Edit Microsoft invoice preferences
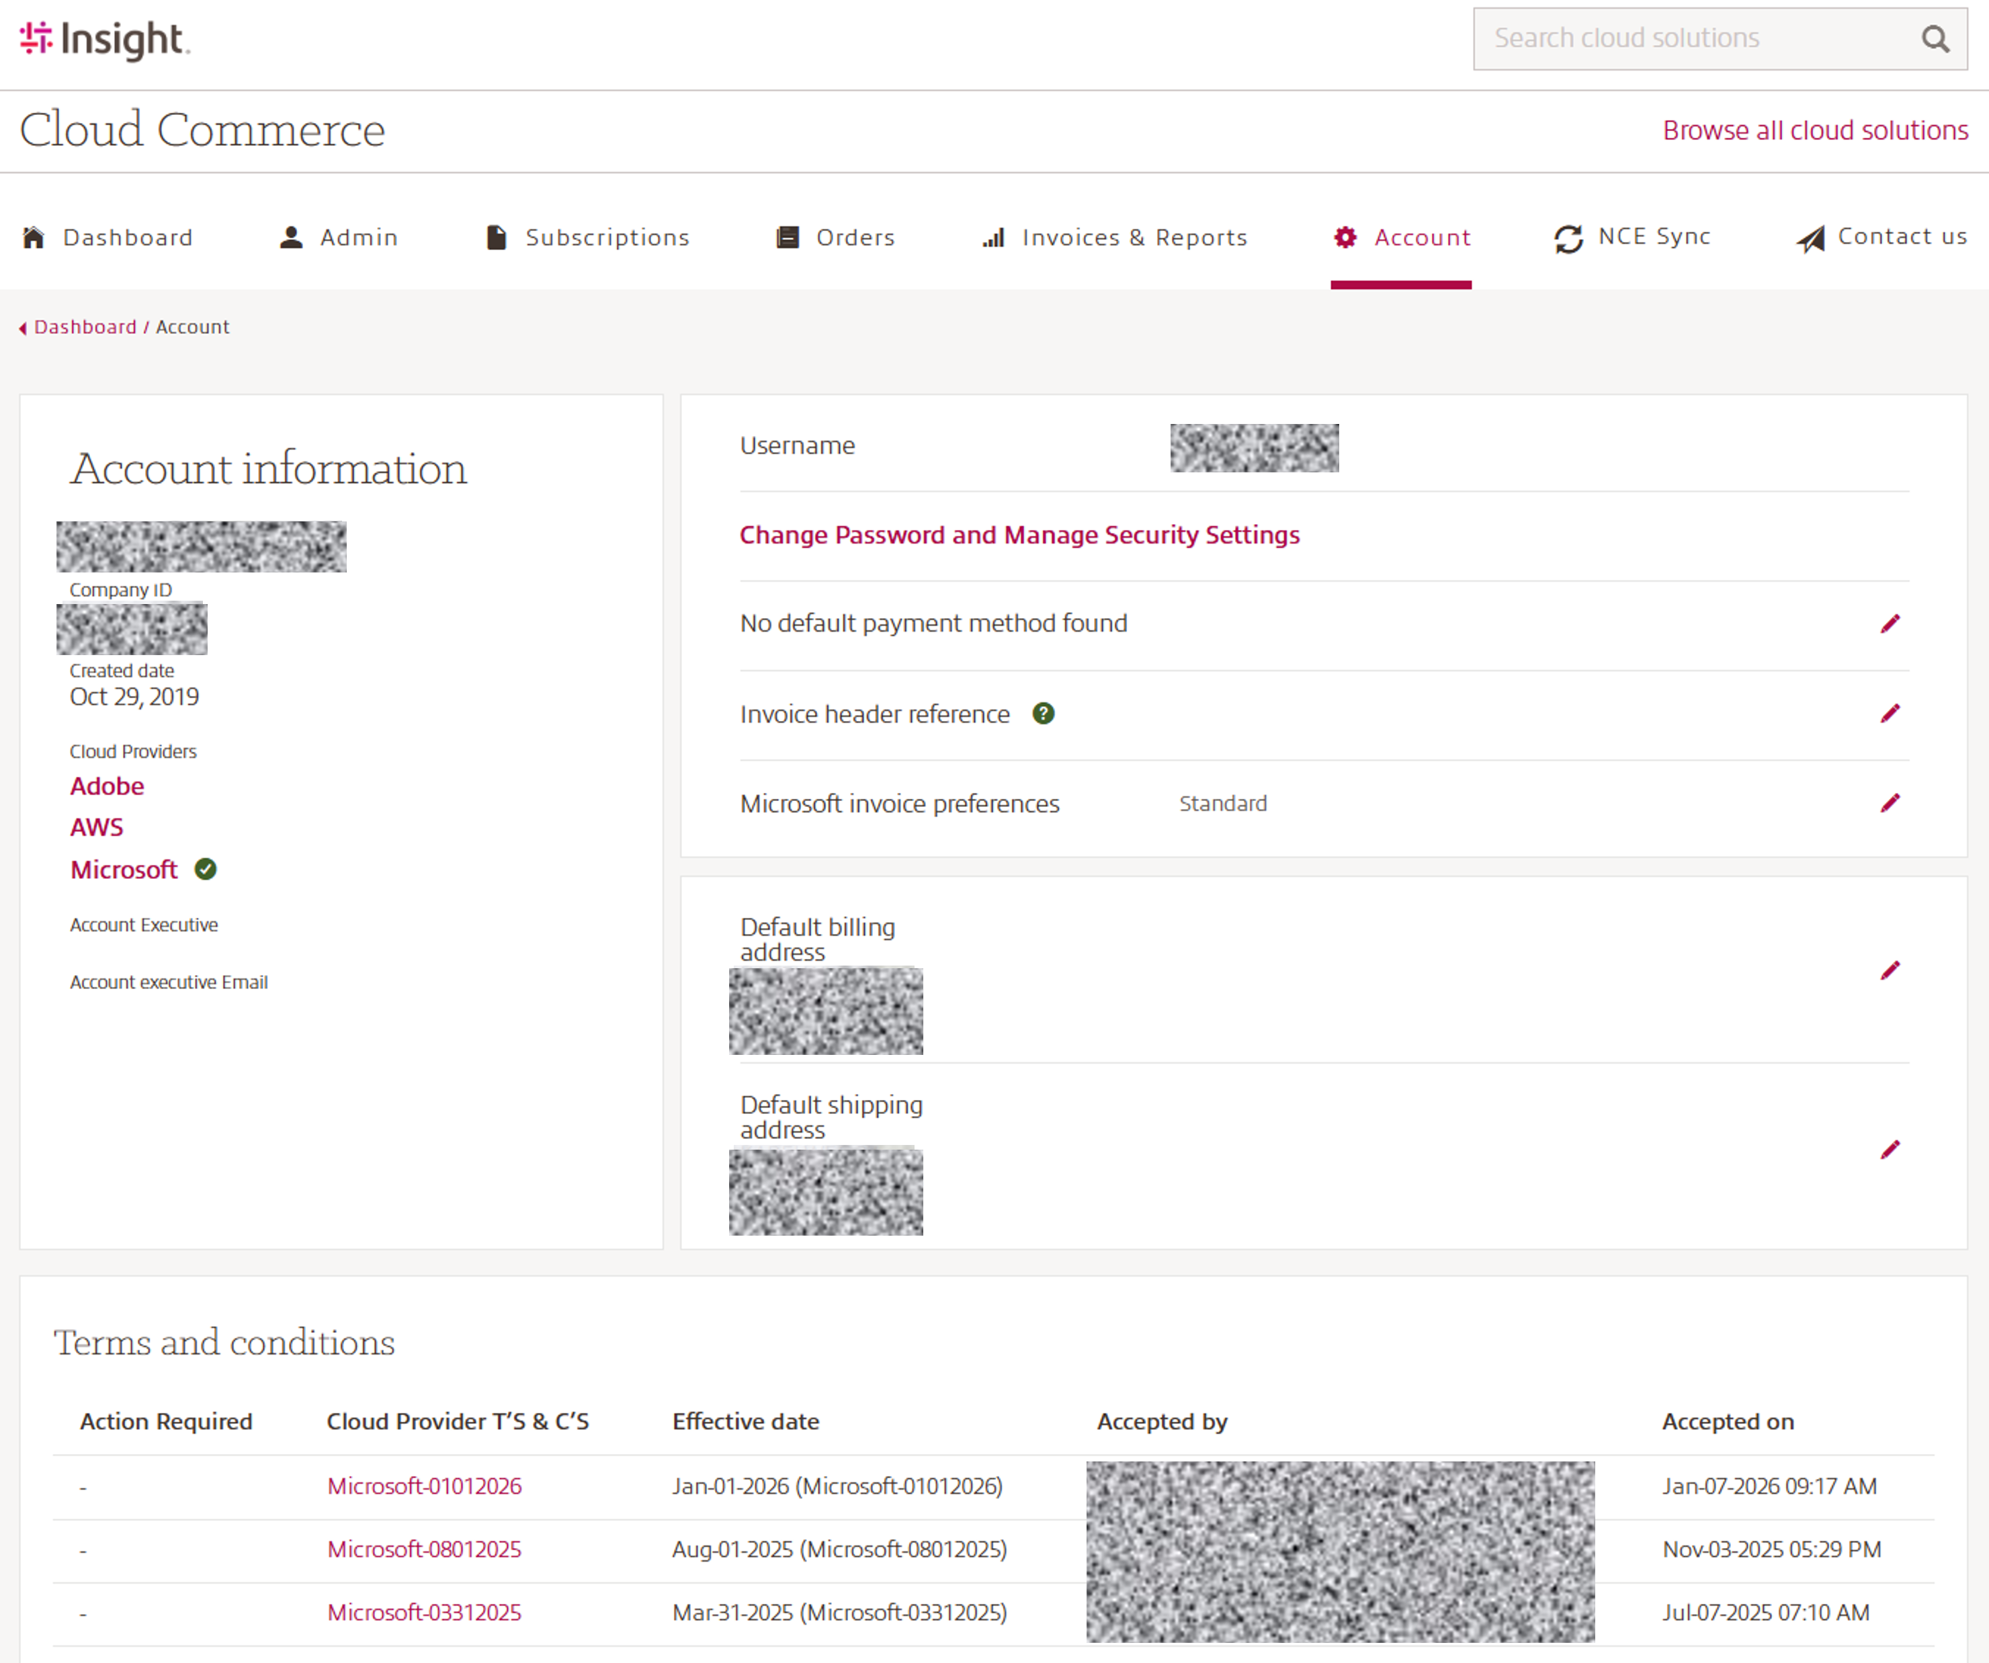Screen dimensions: 1989x1663 pos(1892,803)
